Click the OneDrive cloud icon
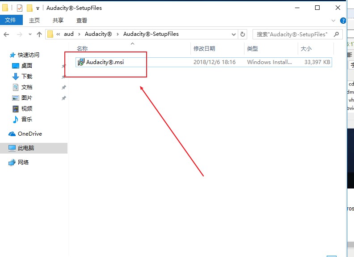The width and height of the screenshot is (354, 257). (x=12, y=134)
